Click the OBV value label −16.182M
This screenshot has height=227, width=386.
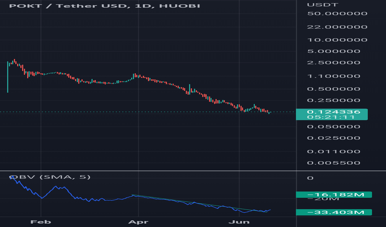pyautogui.click(x=334, y=195)
